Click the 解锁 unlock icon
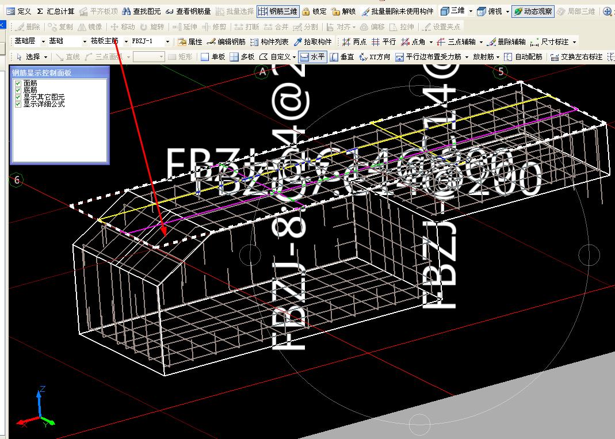615x439 pixels. coord(335,12)
